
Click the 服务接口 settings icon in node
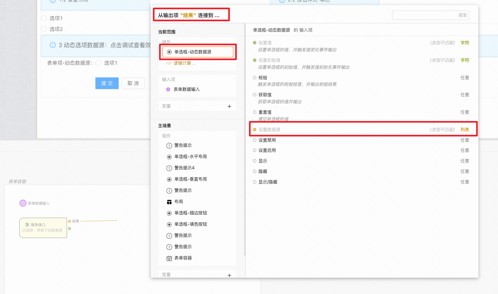pyautogui.click(x=27, y=225)
